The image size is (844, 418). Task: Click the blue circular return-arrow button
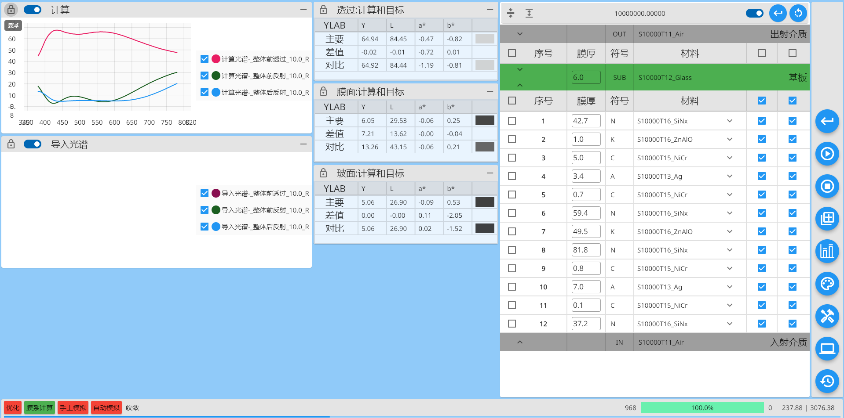(778, 13)
